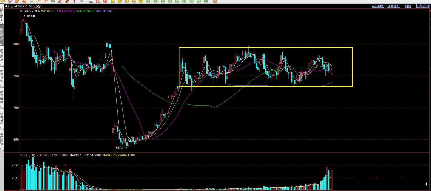
Task: Click the MA67:765.0 indicator label
Action: [86, 11]
